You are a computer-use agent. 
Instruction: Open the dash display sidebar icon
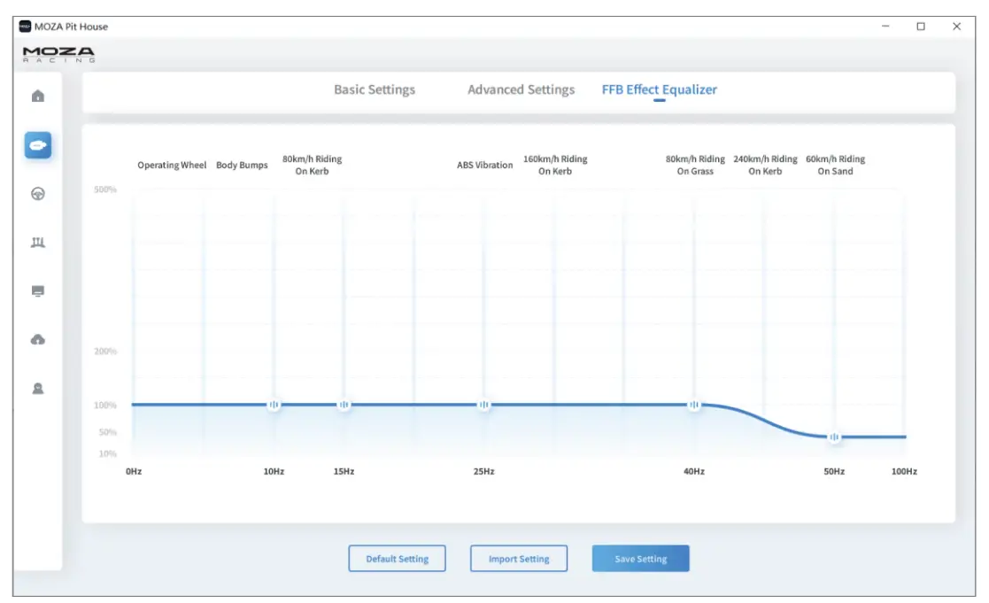click(x=38, y=290)
